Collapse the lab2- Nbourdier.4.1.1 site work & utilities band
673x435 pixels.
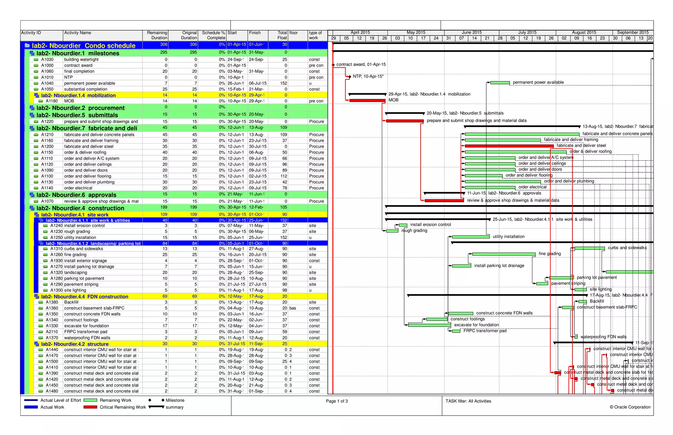click(x=41, y=221)
